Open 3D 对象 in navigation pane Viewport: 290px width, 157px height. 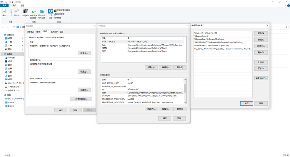pos(10,58)
